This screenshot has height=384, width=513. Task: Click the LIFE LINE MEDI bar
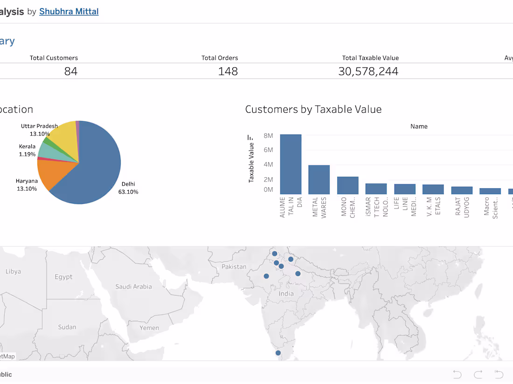(405, 189)
